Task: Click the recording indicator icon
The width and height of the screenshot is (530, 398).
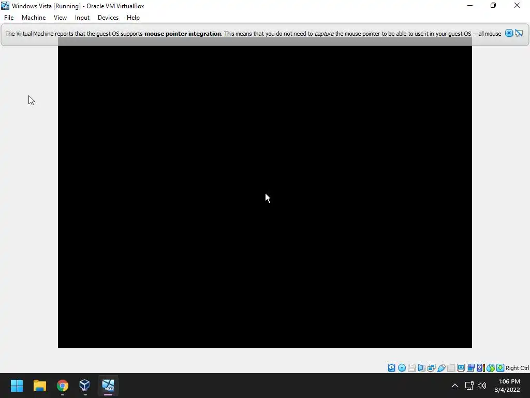Action: tap(471, 368)
